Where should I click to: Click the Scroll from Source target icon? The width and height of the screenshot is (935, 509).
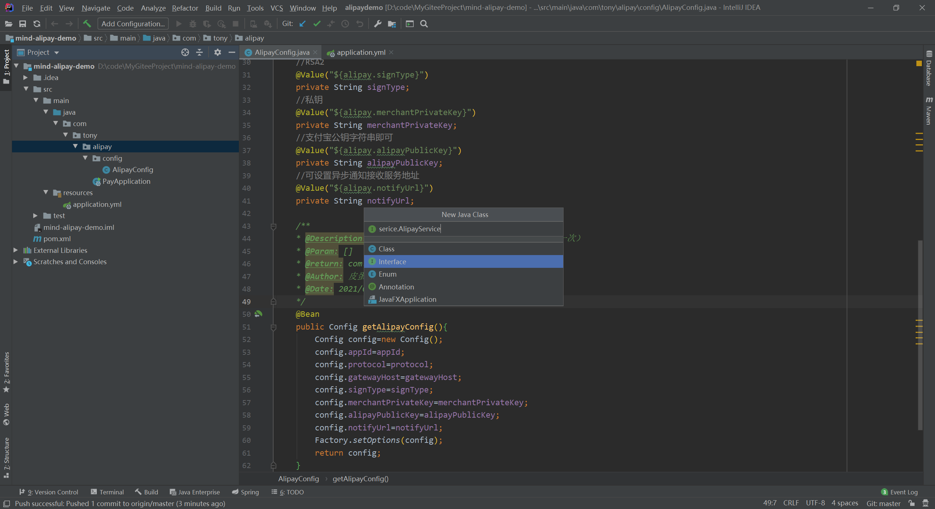click(185, 52)
